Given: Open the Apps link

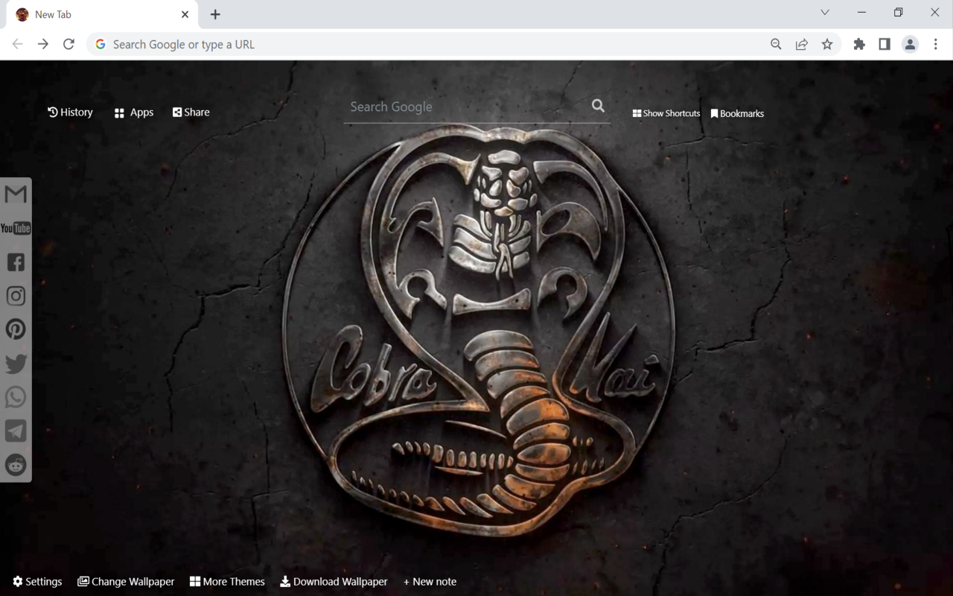Looking at the screenshot, I should [x=134, y=112].
